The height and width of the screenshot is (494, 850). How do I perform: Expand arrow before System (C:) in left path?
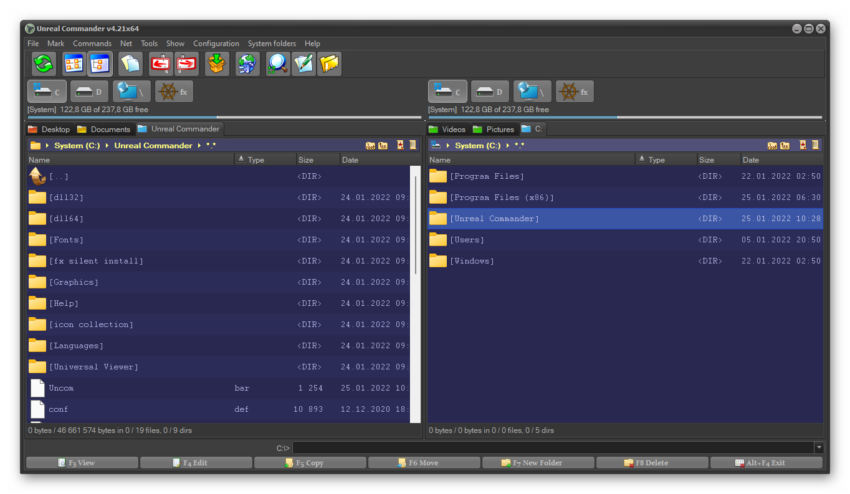(47, 146)
